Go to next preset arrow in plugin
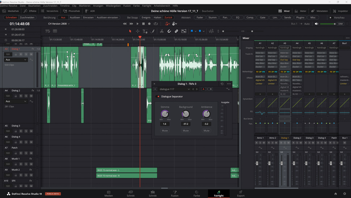 click(x=197, y=89)
